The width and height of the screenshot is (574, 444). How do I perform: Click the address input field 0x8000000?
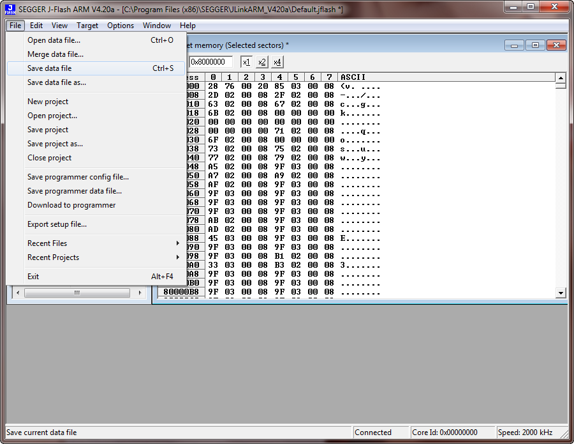point(210,62)
